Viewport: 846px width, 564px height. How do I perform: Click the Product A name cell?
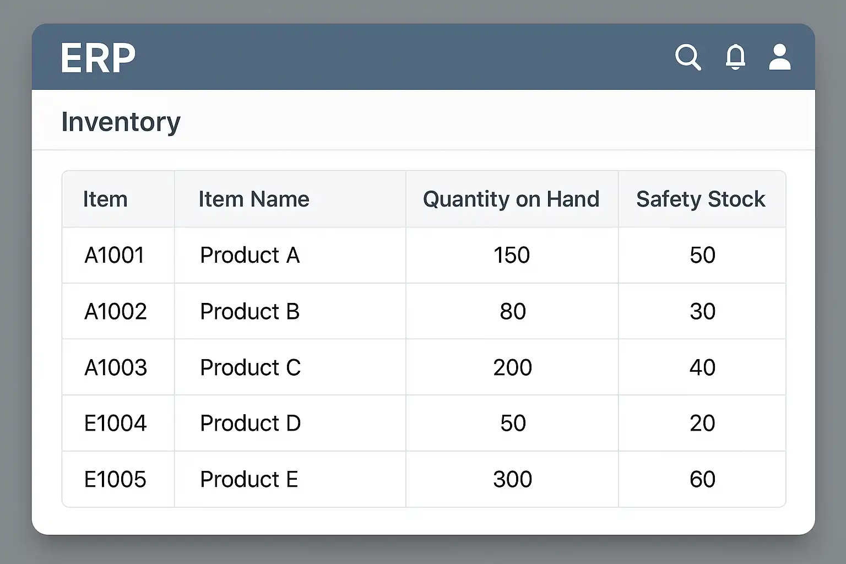[x=250, y=256]
